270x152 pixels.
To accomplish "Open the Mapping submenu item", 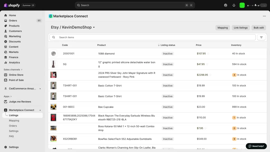I will coord(14,121).
